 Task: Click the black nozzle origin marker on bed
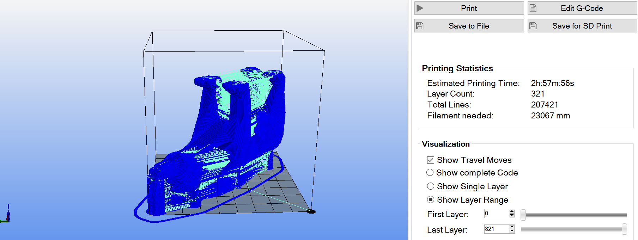[x=311, y=211]
